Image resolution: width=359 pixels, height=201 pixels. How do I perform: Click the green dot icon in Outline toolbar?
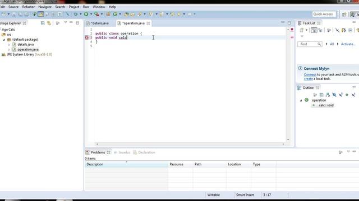(347, 95)
